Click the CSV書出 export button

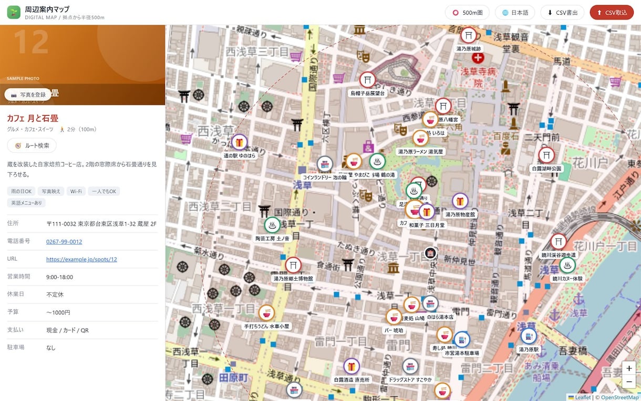(x=562, y=13)
